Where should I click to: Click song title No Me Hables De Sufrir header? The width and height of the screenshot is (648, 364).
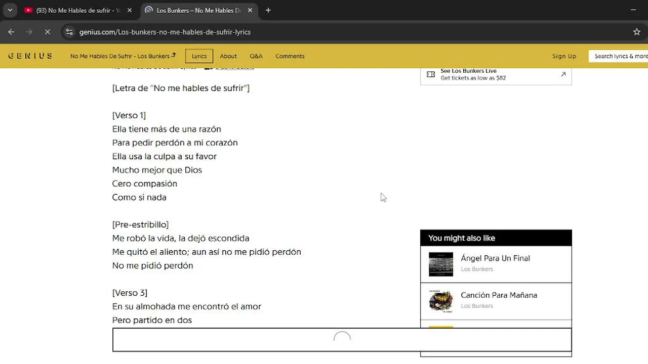click(x=123, y=56)
